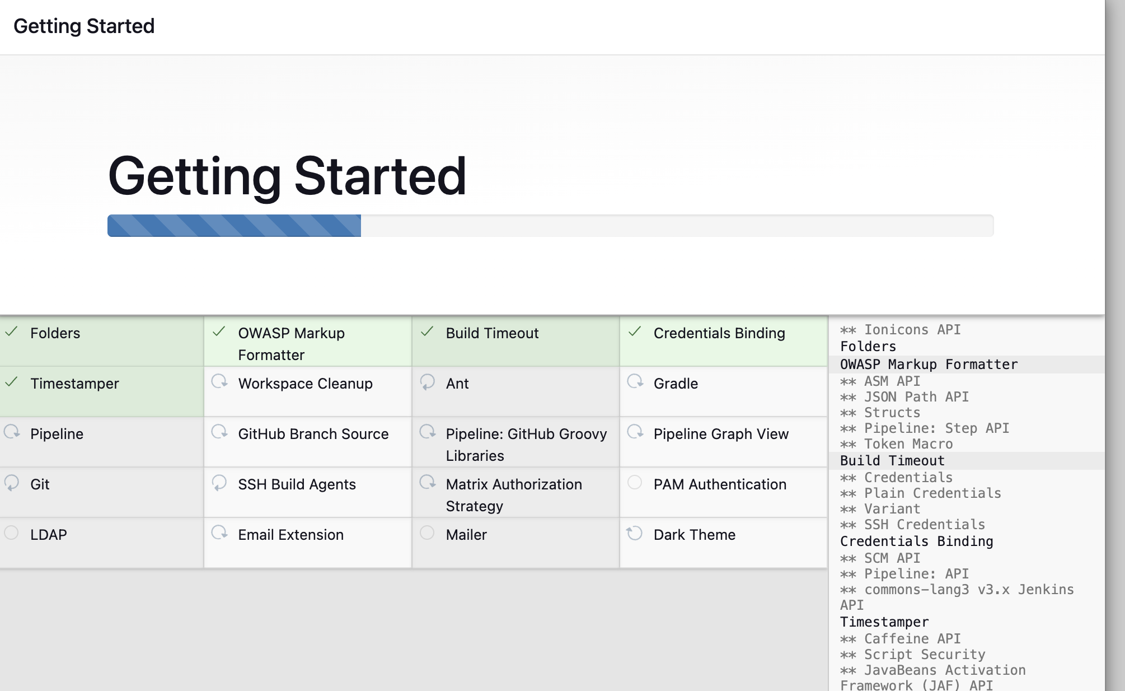Click '** Script Security' log entry

912,655
